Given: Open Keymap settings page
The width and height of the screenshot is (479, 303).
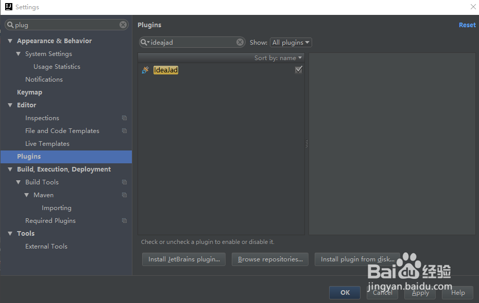Looking at the screenshot, I should [x=30, y=92].
